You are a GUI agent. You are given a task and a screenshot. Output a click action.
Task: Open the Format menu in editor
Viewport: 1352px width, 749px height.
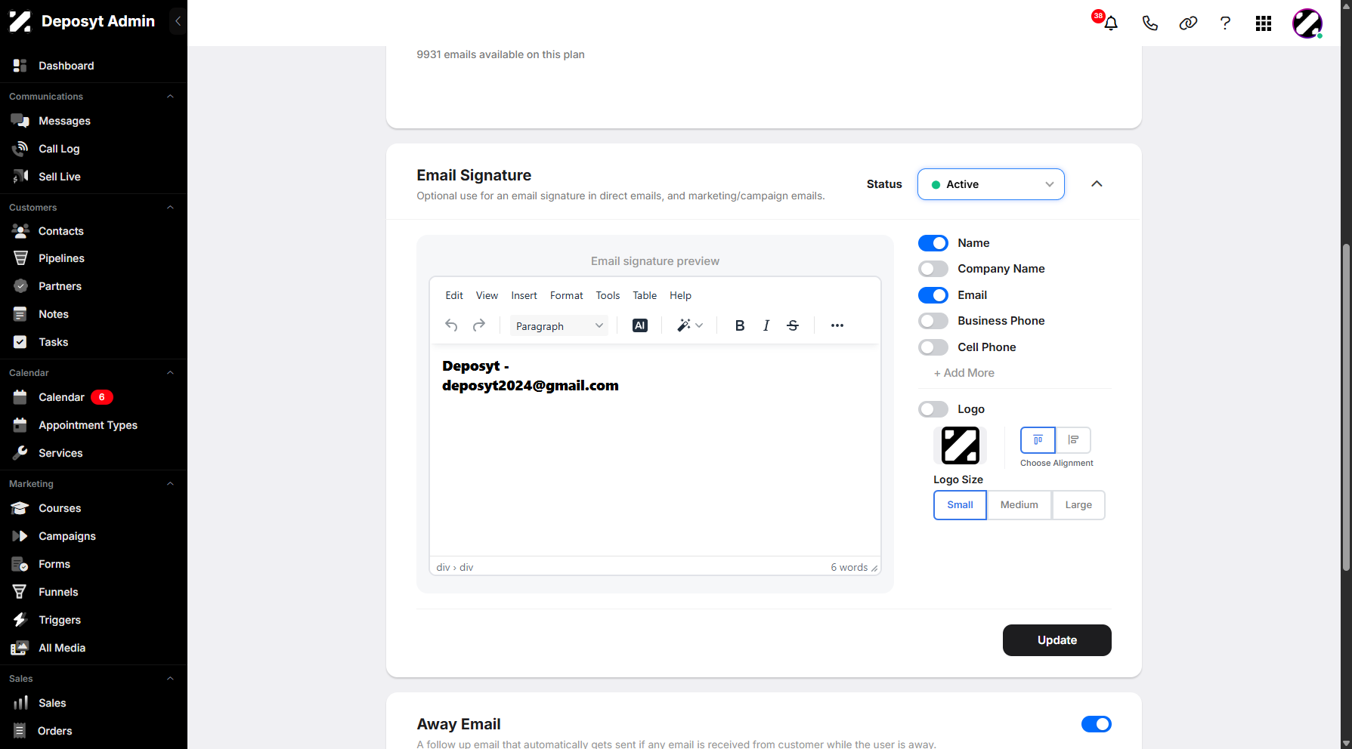point(566,295)
